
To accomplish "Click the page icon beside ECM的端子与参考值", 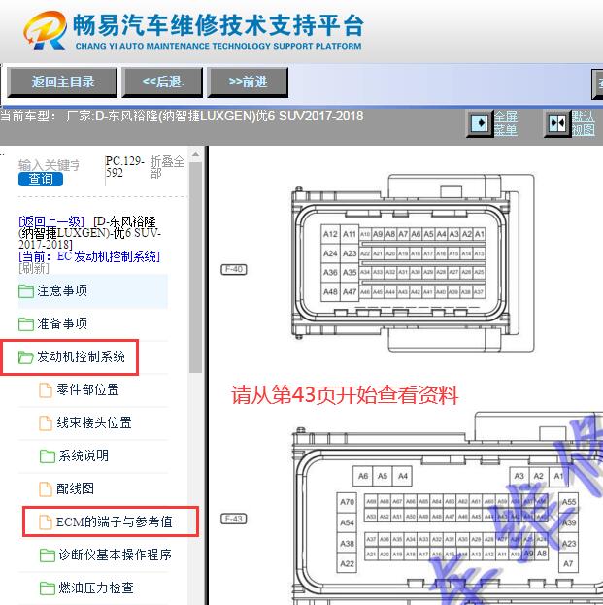I will [46, 522].
